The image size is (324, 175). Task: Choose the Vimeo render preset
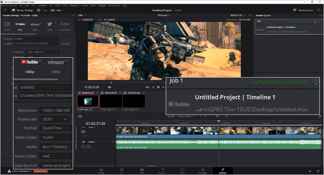pos(35,24)
